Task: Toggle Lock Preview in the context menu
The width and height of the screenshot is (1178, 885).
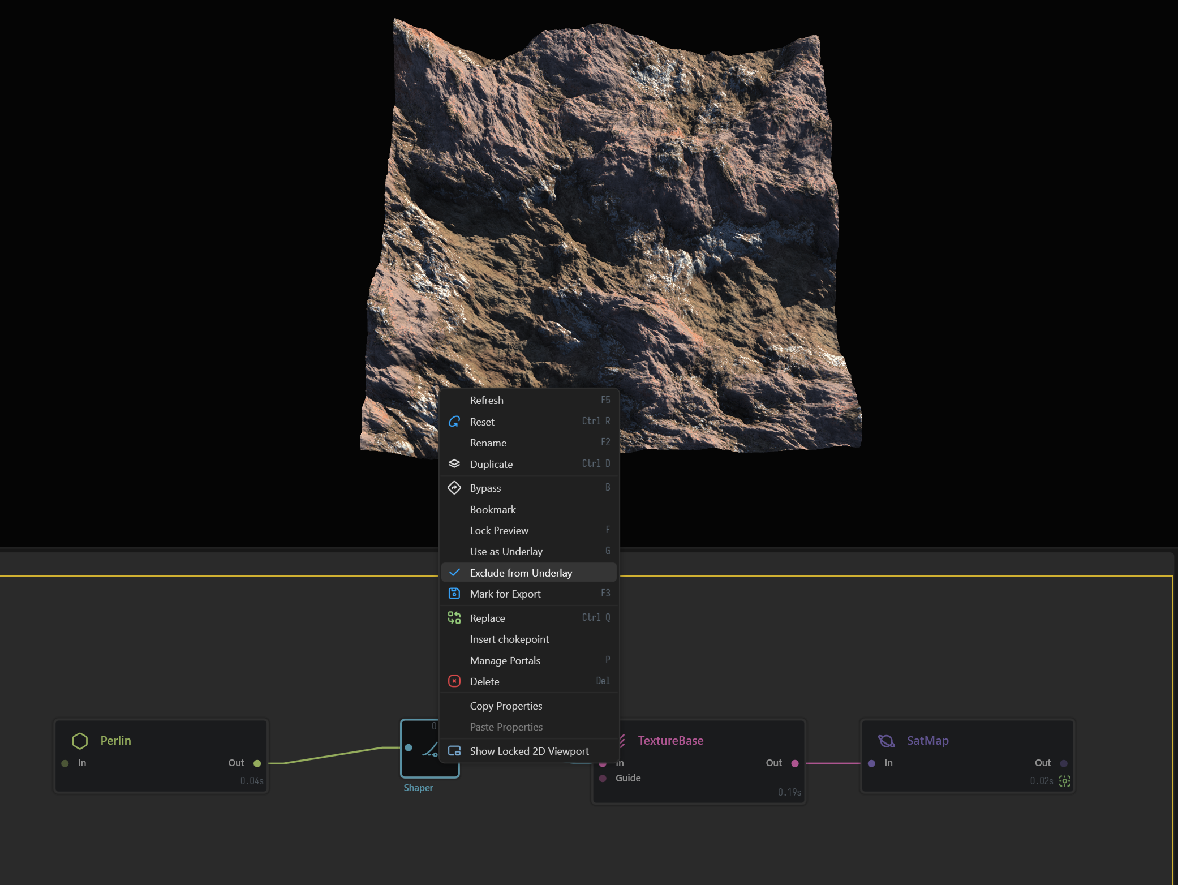Action: pyautogui.click(x=529, y=530)
